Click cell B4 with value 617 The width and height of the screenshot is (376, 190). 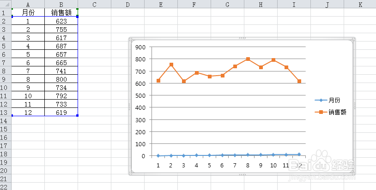point(61,37)
